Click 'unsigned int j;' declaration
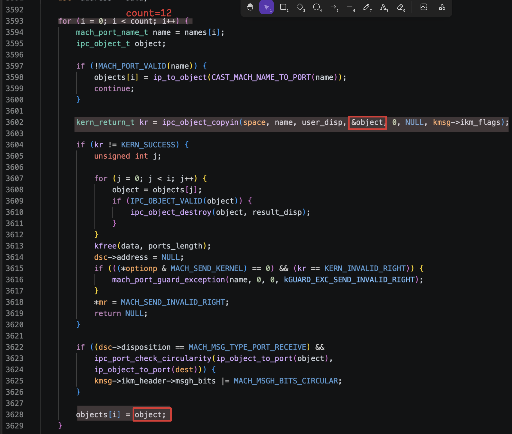Screen dimensions: 512x434 click(127, 156)
